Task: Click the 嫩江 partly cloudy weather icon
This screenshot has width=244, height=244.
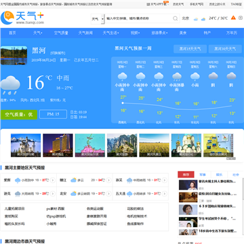Action: pyautogui.click(x=73, y=180)
